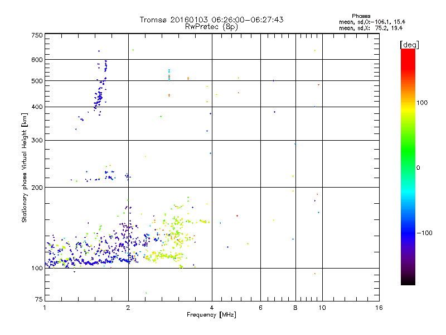Click the '-100' colorbar tick label
Viewport: 446px width, 335px height.
pyautogui.click(x=424, y=233)
